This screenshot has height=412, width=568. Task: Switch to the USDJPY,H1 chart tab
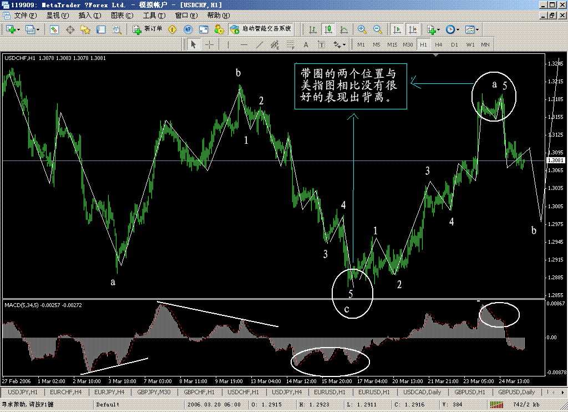point(22,392)
